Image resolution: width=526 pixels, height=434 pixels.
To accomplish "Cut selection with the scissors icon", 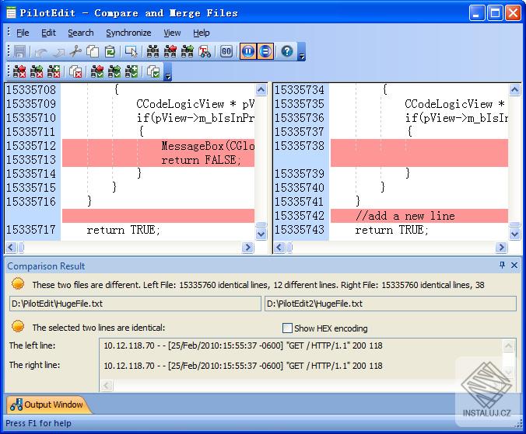I will point(75,51).
